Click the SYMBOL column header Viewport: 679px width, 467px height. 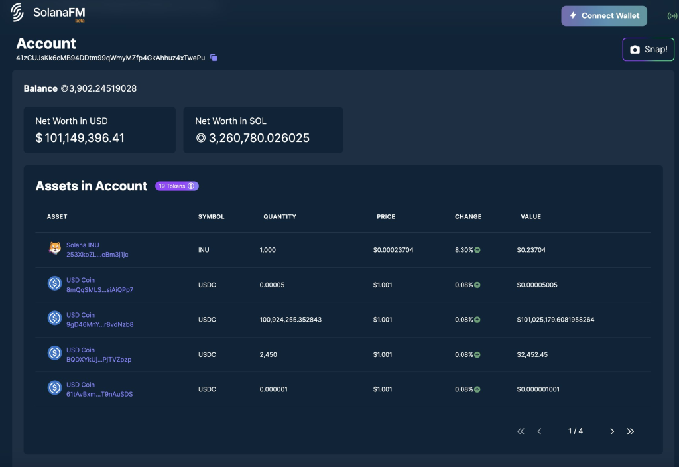212,217
